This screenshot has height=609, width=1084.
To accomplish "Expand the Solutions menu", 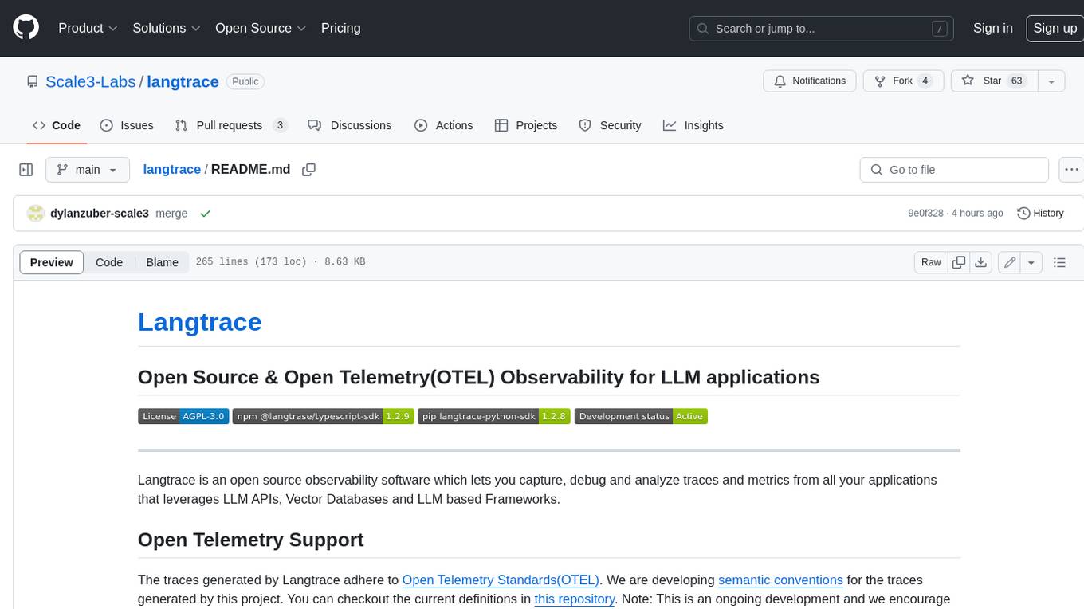I will [167, 28].
